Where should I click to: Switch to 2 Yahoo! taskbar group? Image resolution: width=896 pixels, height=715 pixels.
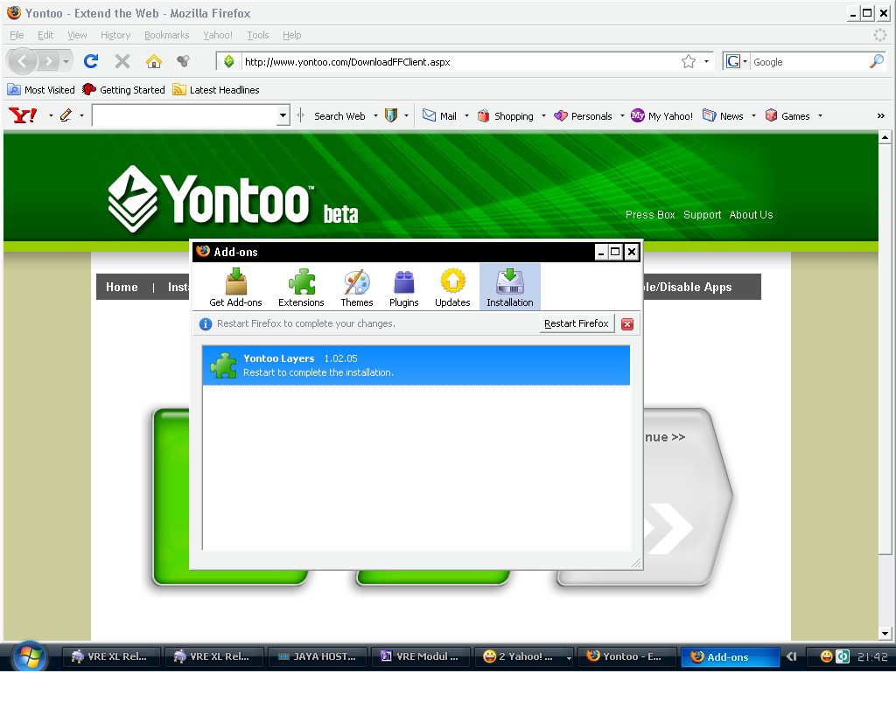pyautogui.click(x=525, y=656)
